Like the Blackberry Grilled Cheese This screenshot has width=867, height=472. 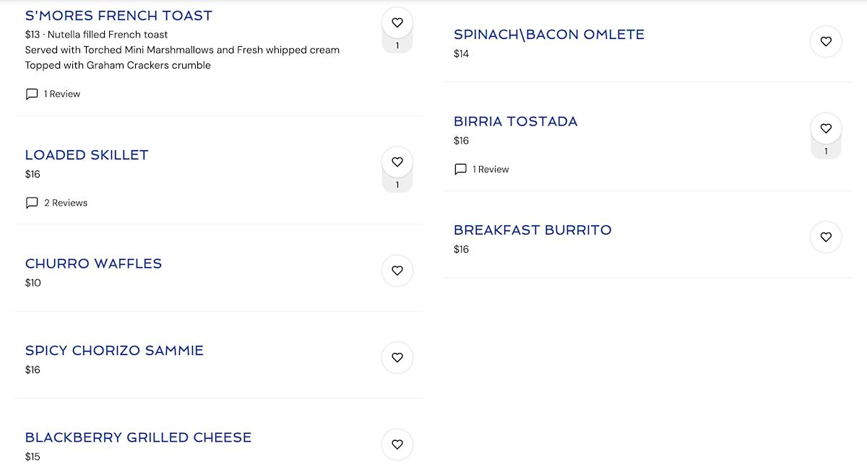point(397,445)
